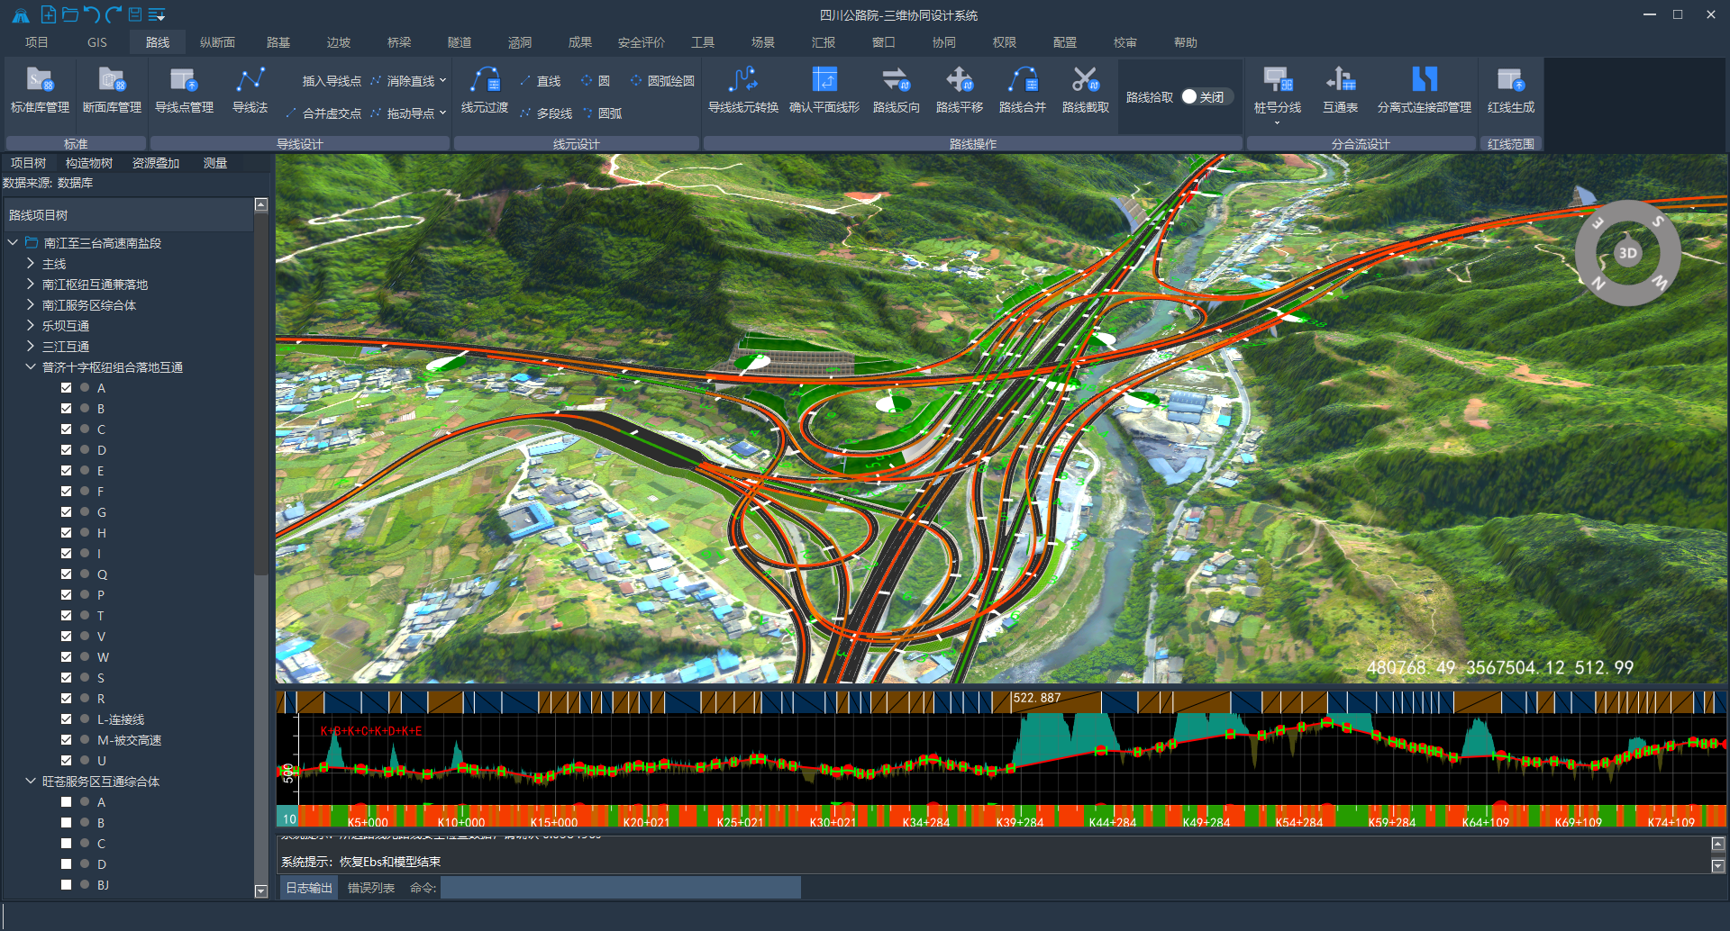Viewport: 1730px width, 931px height.
Task: Uncheck the L-连接线 checkbox
Action: (66, 719)
